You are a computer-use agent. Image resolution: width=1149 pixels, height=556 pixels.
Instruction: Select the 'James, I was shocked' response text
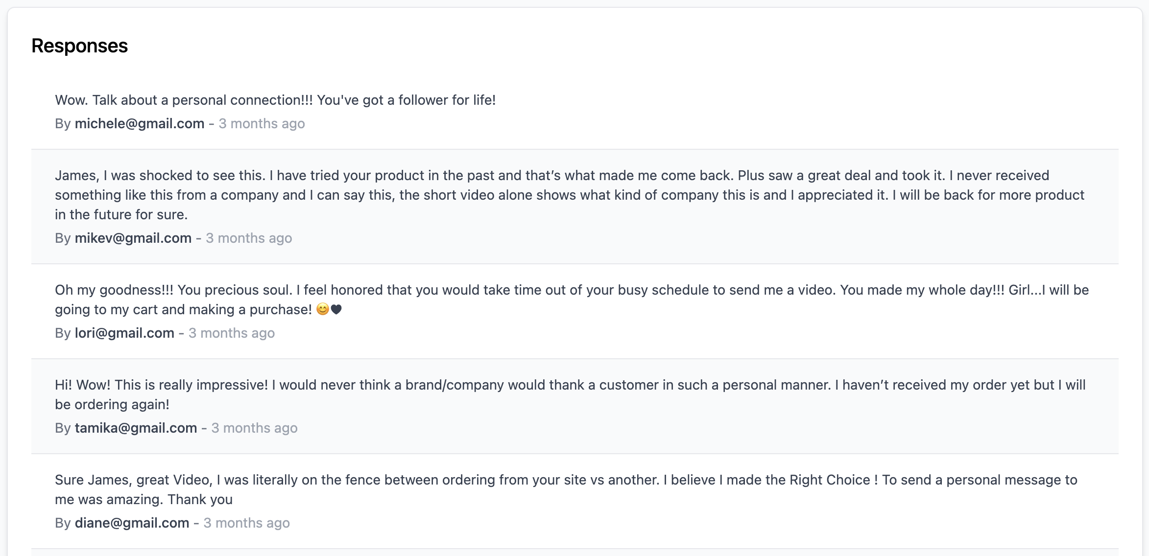tap(570, 195)
